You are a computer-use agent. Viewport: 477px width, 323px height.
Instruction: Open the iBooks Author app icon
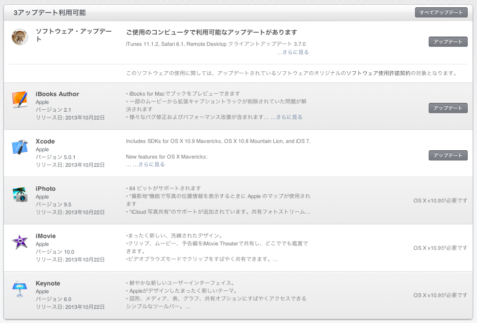[20, 100]
